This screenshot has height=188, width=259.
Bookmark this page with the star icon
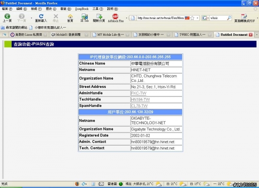coord(192,18)
